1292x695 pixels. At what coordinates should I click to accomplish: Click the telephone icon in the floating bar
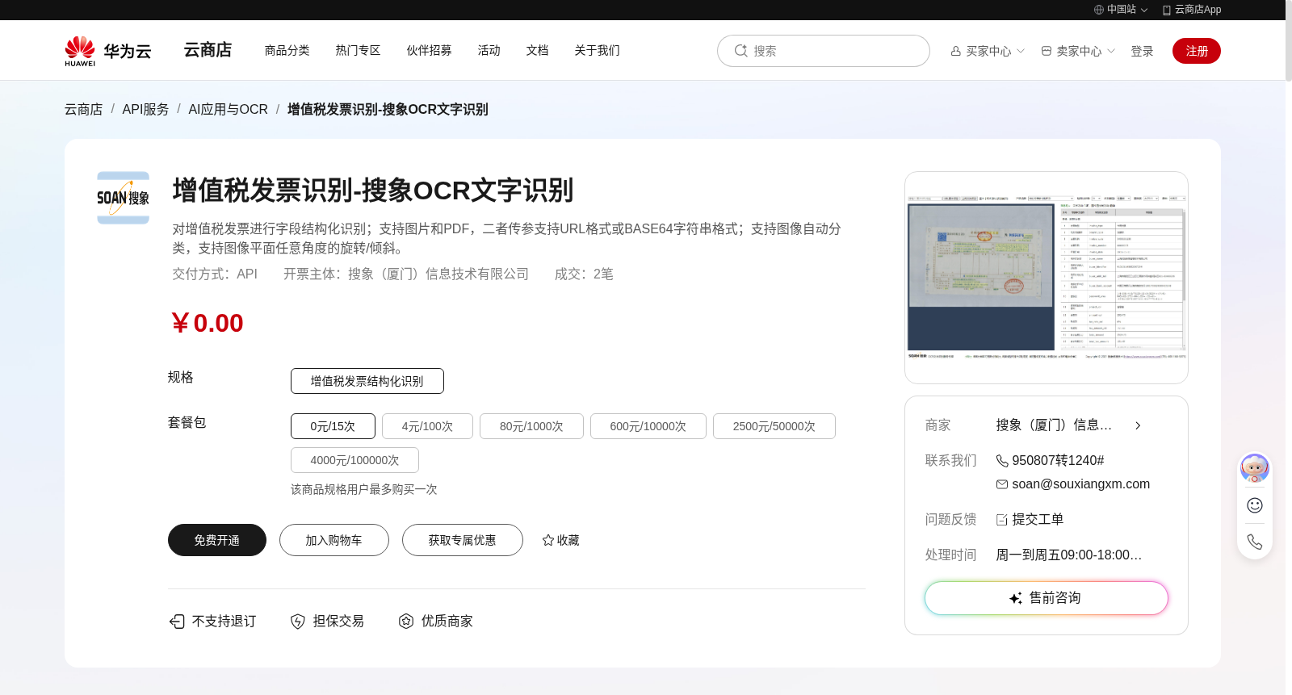click(x=1255, y=542)
